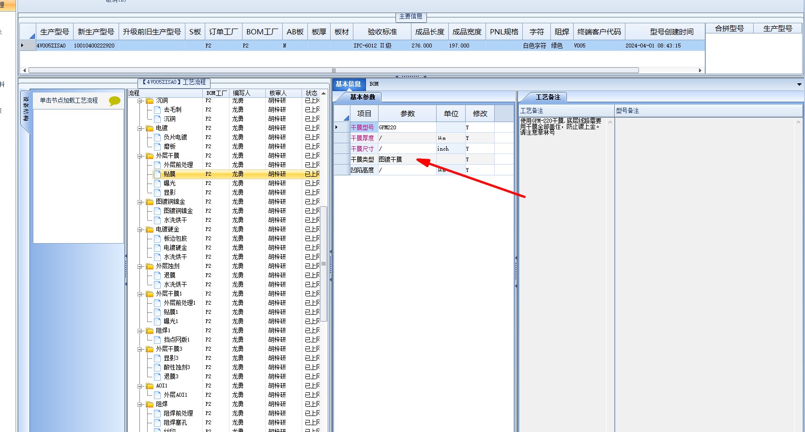Image resolution: width=805 pixels, height=432 pixels.
Task: Select the 曝光1 process node
Action: coord(171,322)
